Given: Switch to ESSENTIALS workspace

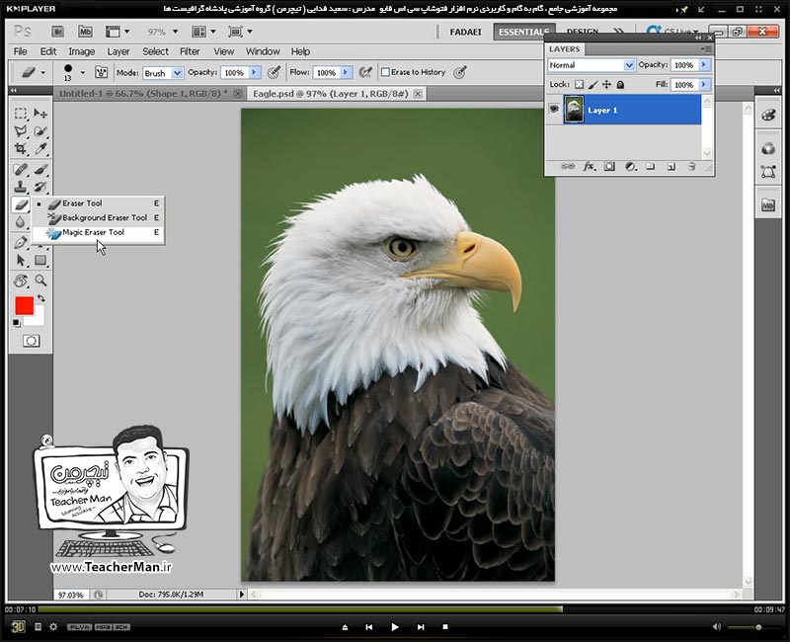Looking at the screenshot, I should pos(524,32).
